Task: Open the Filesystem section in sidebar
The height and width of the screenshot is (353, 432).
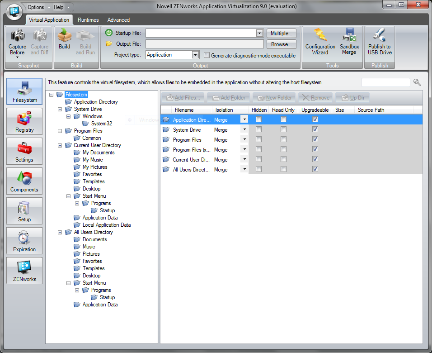Action: pyautogui.click(x=24, y=91)
